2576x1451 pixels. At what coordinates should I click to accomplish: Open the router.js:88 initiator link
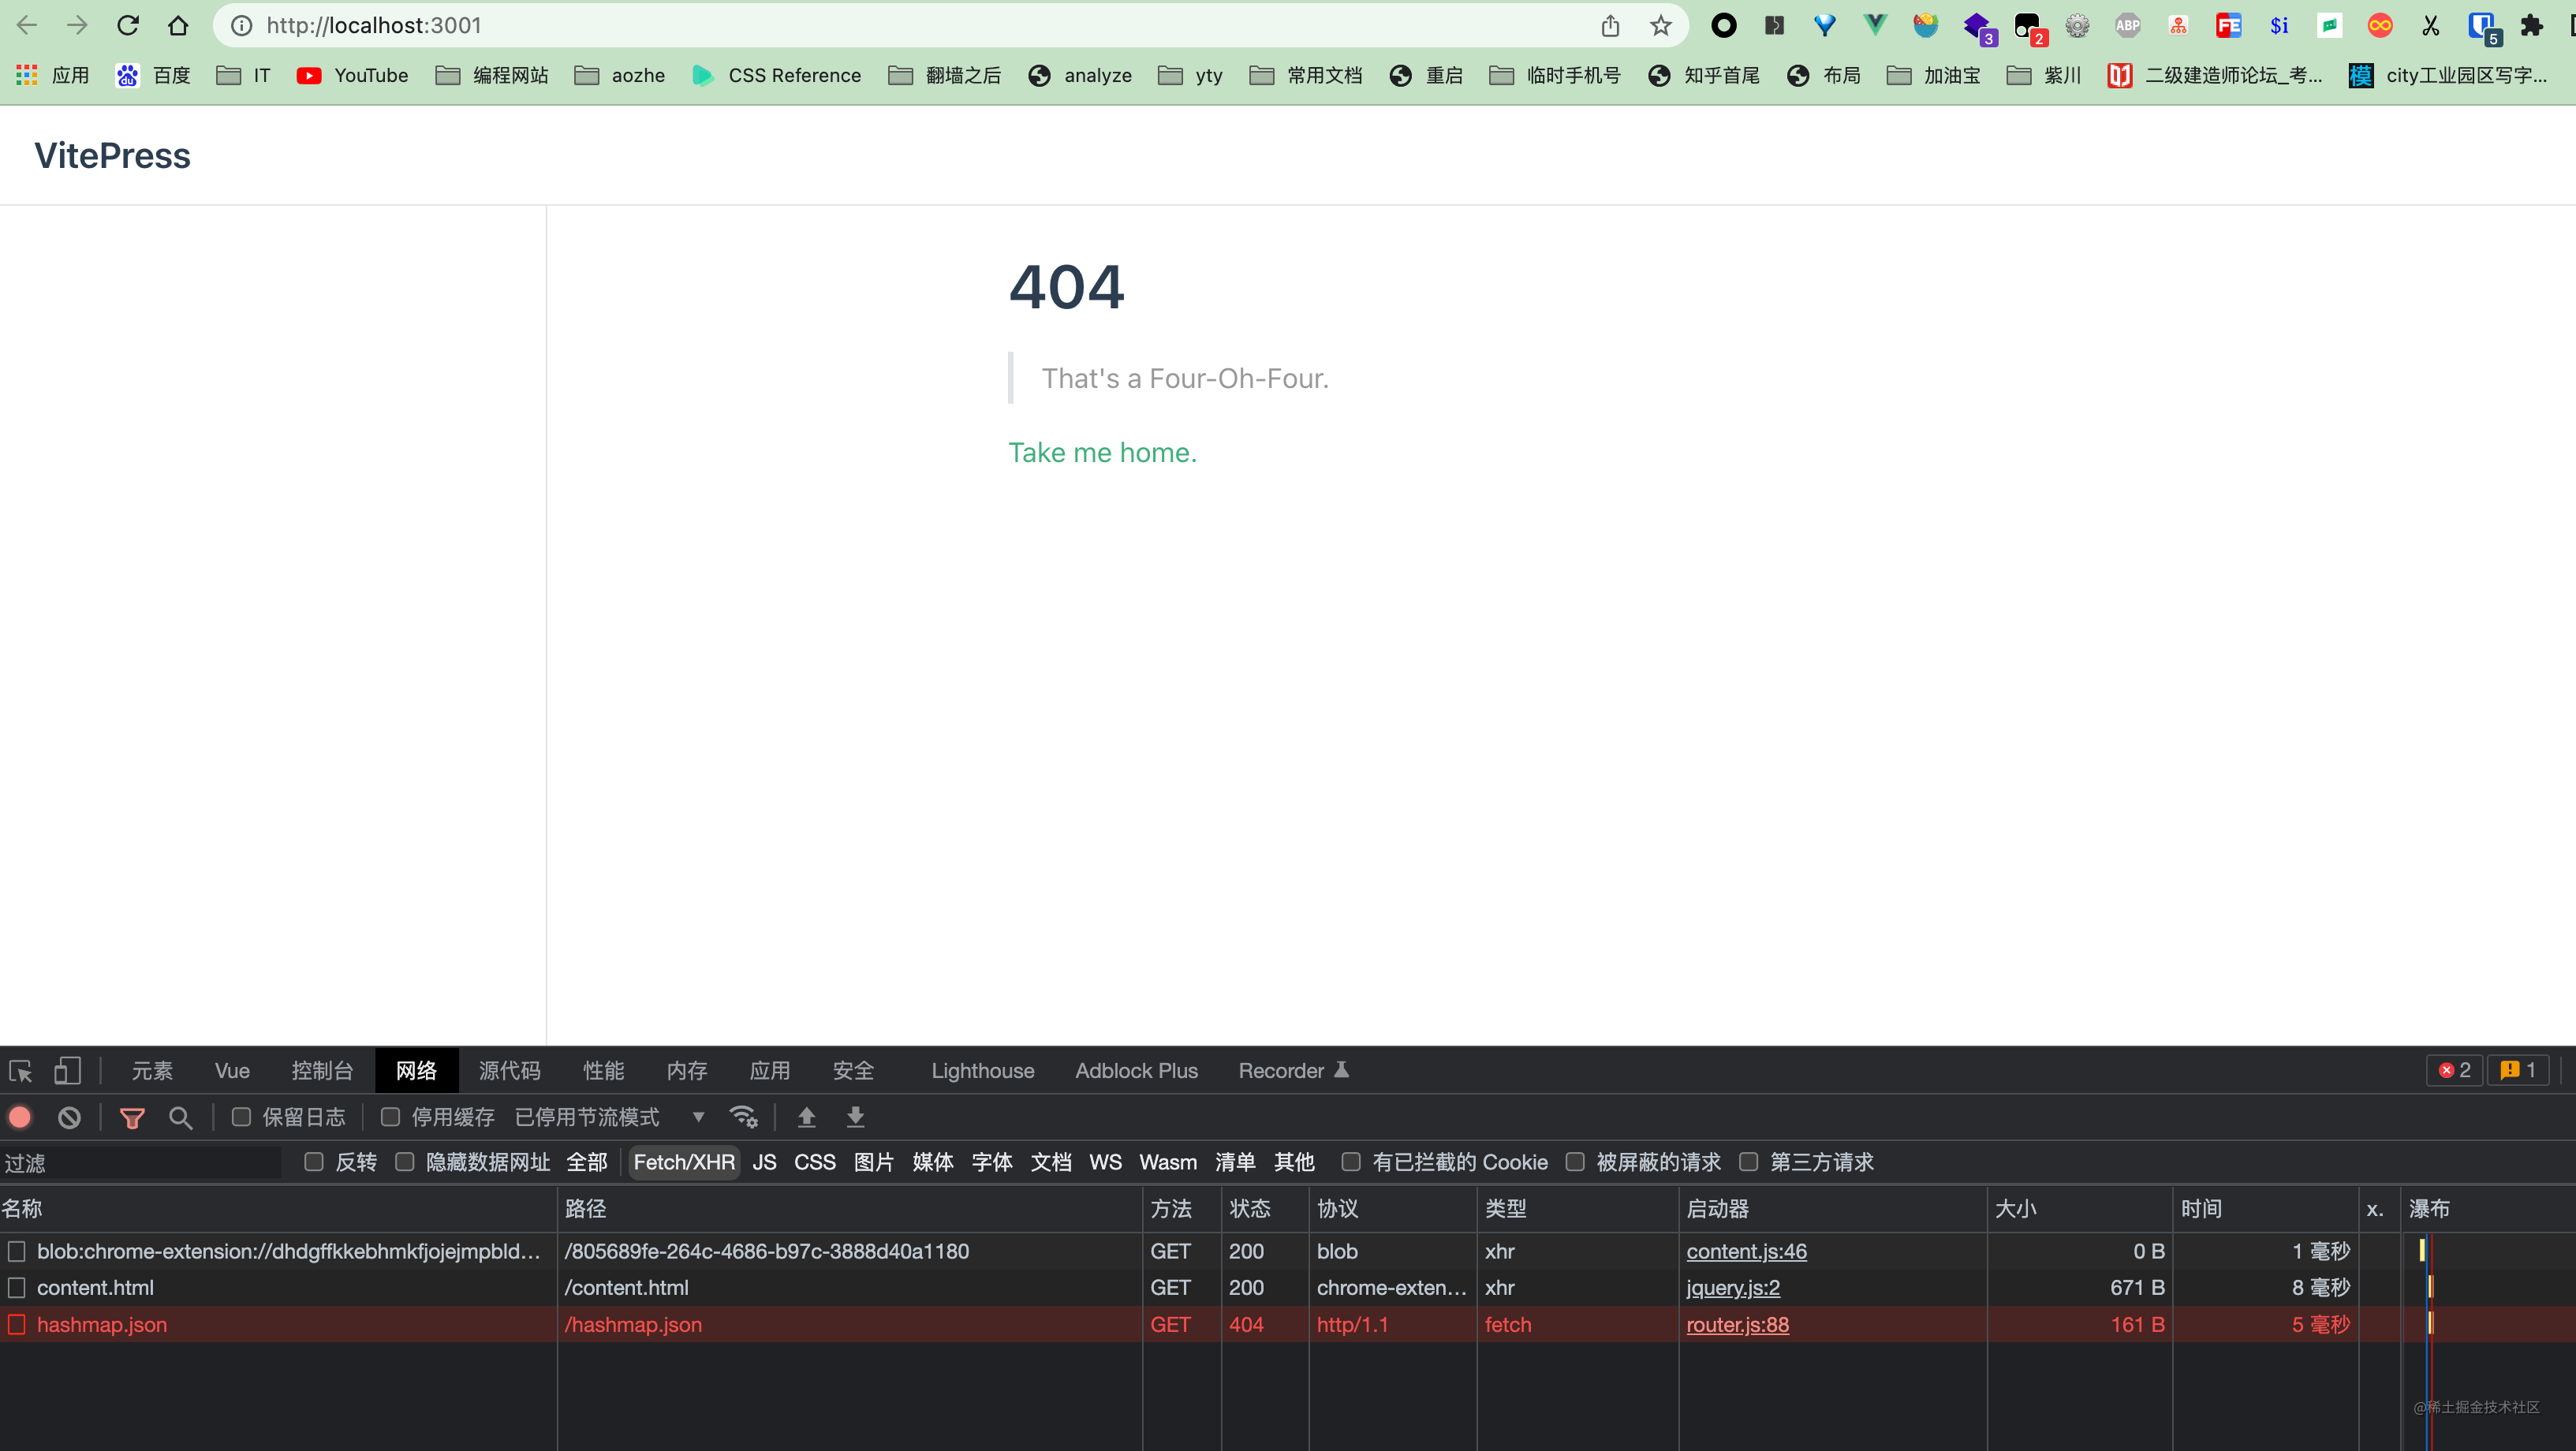click(x=1737, y=1324)
